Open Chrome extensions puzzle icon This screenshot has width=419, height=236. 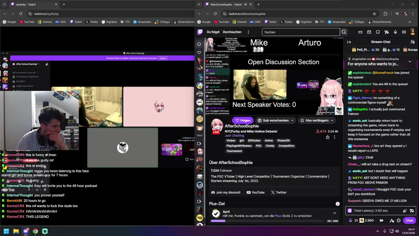tap(385, 14)
